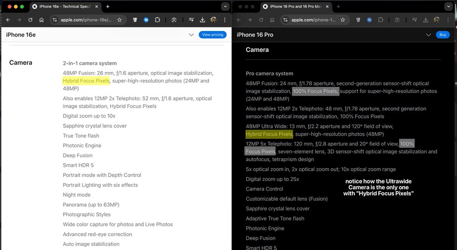This screenshot has height=250, width=457.
Task: Close the iPhone 16 Pro and 16 Pro Max tab
Action: click(328, 7)
